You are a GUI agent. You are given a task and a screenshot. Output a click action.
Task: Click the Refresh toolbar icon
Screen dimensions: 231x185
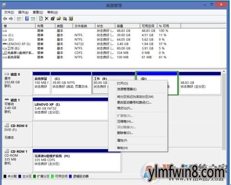41,19
